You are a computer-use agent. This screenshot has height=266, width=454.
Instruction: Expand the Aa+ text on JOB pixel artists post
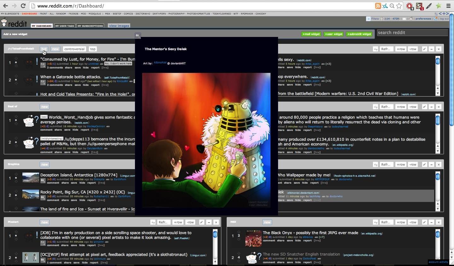[43, 243]
